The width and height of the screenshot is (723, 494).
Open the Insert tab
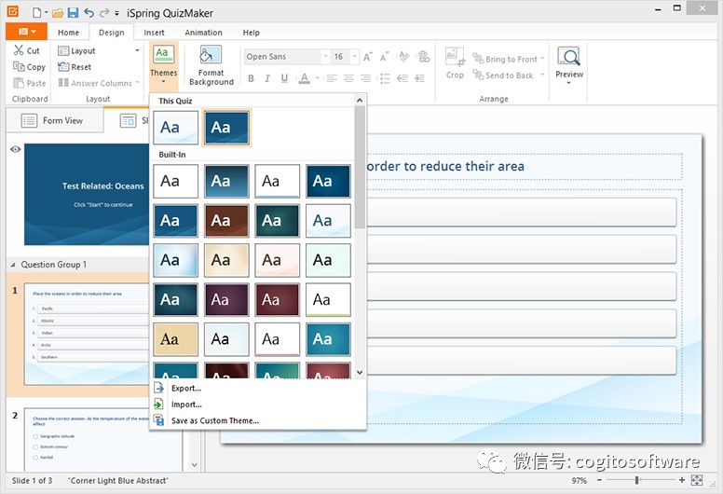pos(154,33)
